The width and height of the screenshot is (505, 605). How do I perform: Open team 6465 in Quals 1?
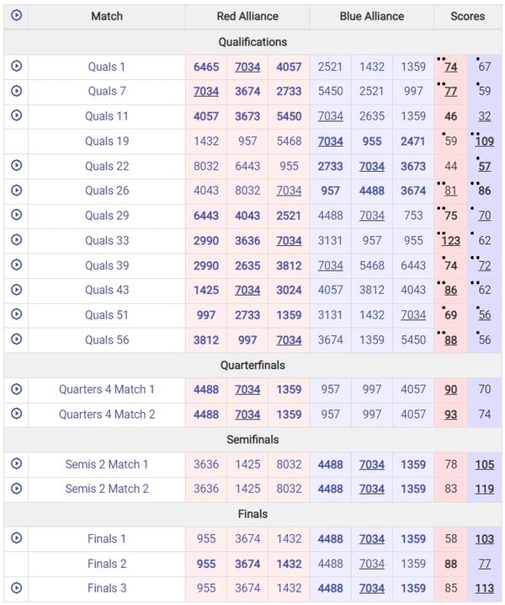206,67
